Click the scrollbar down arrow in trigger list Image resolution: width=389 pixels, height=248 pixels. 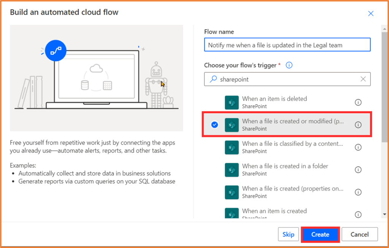(x=385, y=215)
